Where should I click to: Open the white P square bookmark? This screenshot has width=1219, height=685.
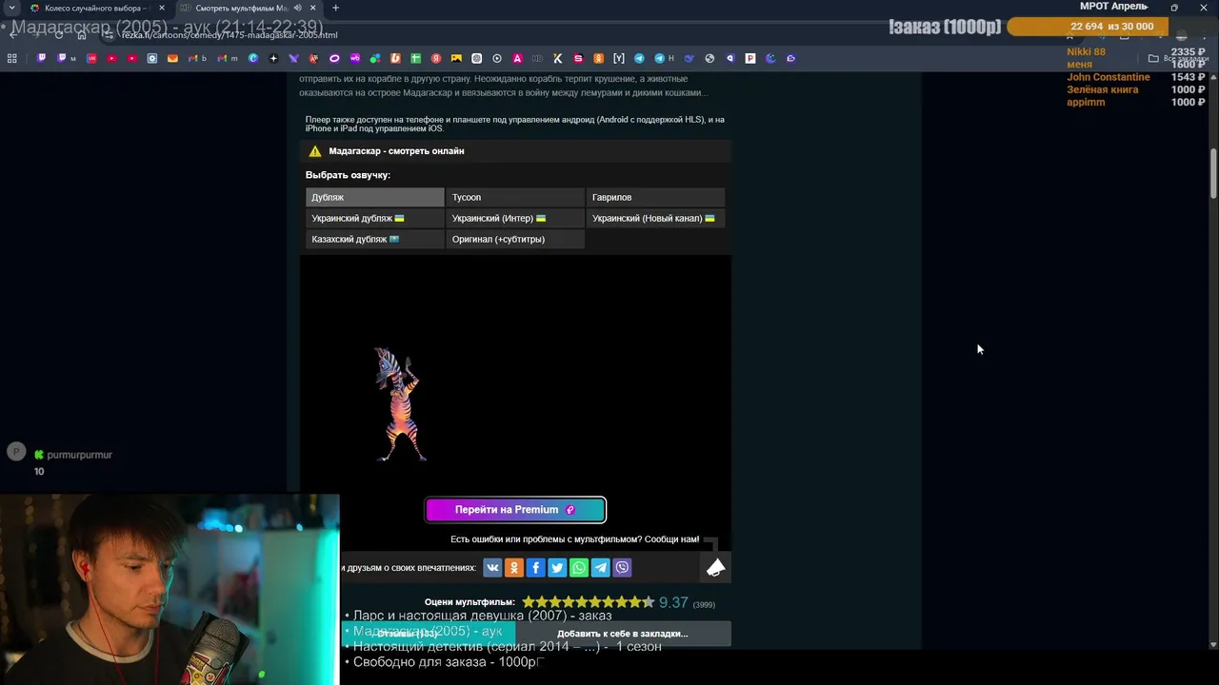pos(750,58)
